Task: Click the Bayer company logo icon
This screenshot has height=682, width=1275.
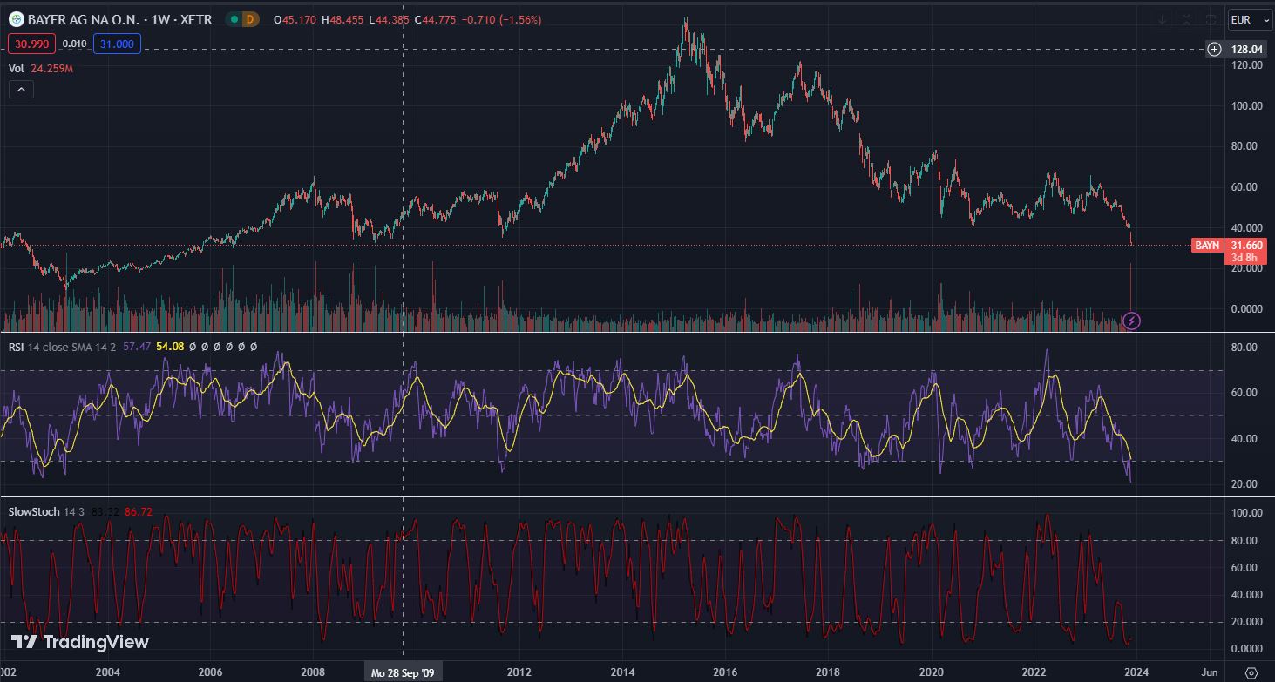Action: [x=17, y=19]
